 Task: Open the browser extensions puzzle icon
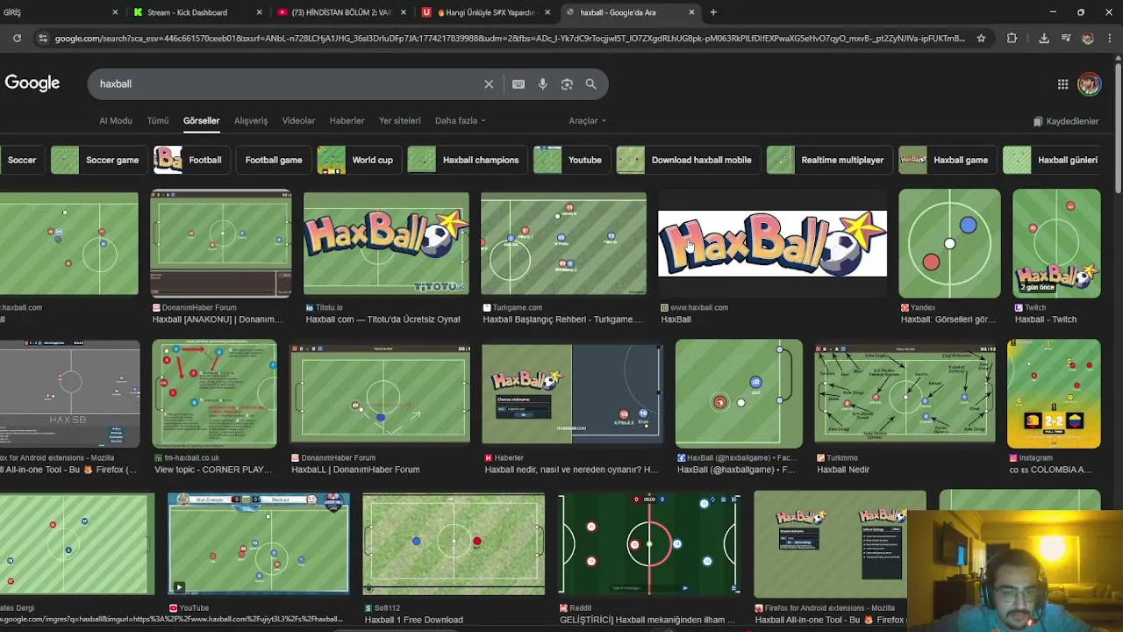click(x=1012, y=38)
